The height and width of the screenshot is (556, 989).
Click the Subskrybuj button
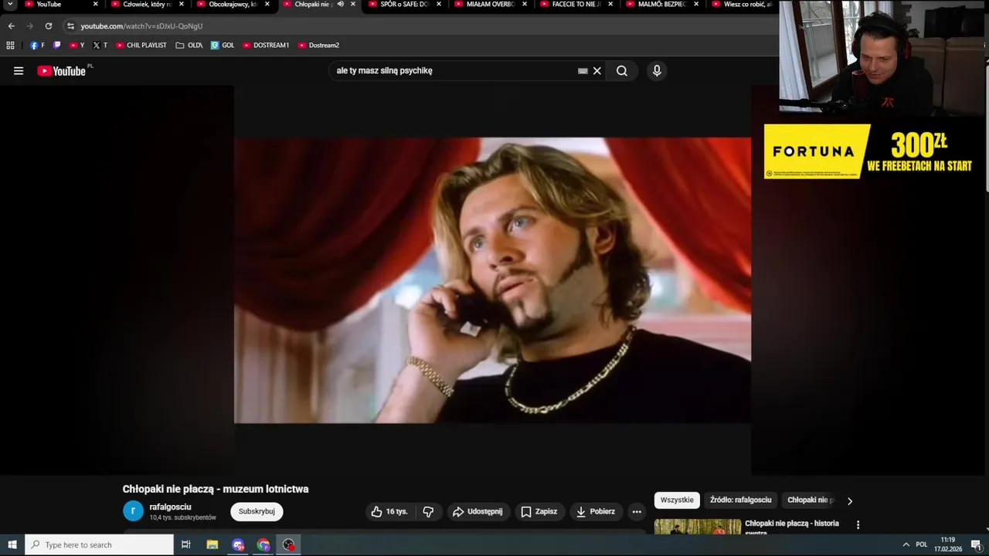pos(257,511)
